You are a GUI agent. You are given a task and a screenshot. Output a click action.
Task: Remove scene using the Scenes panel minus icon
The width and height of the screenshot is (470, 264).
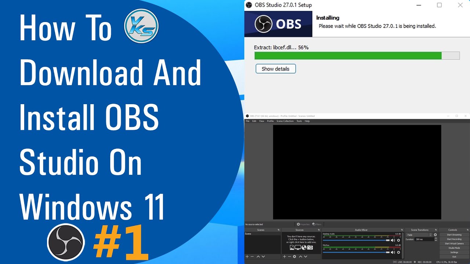click(252, 257)
